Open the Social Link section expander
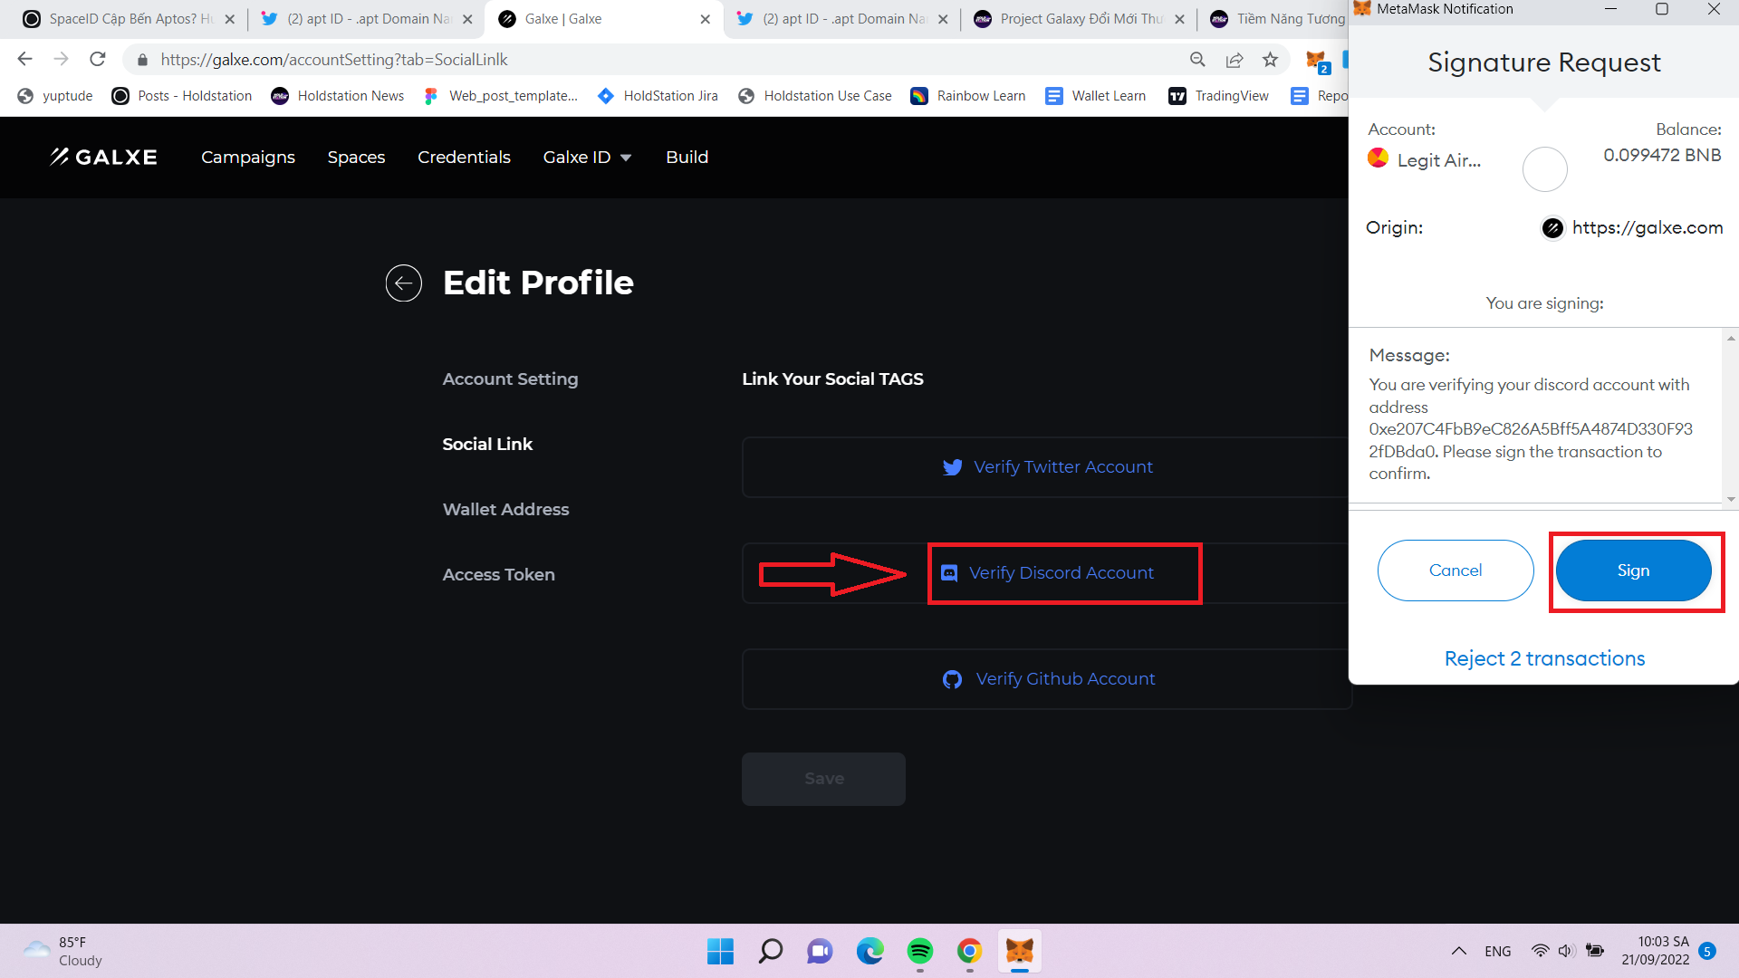This screenshot has height=978, width=1739. (x=488, y=443)
